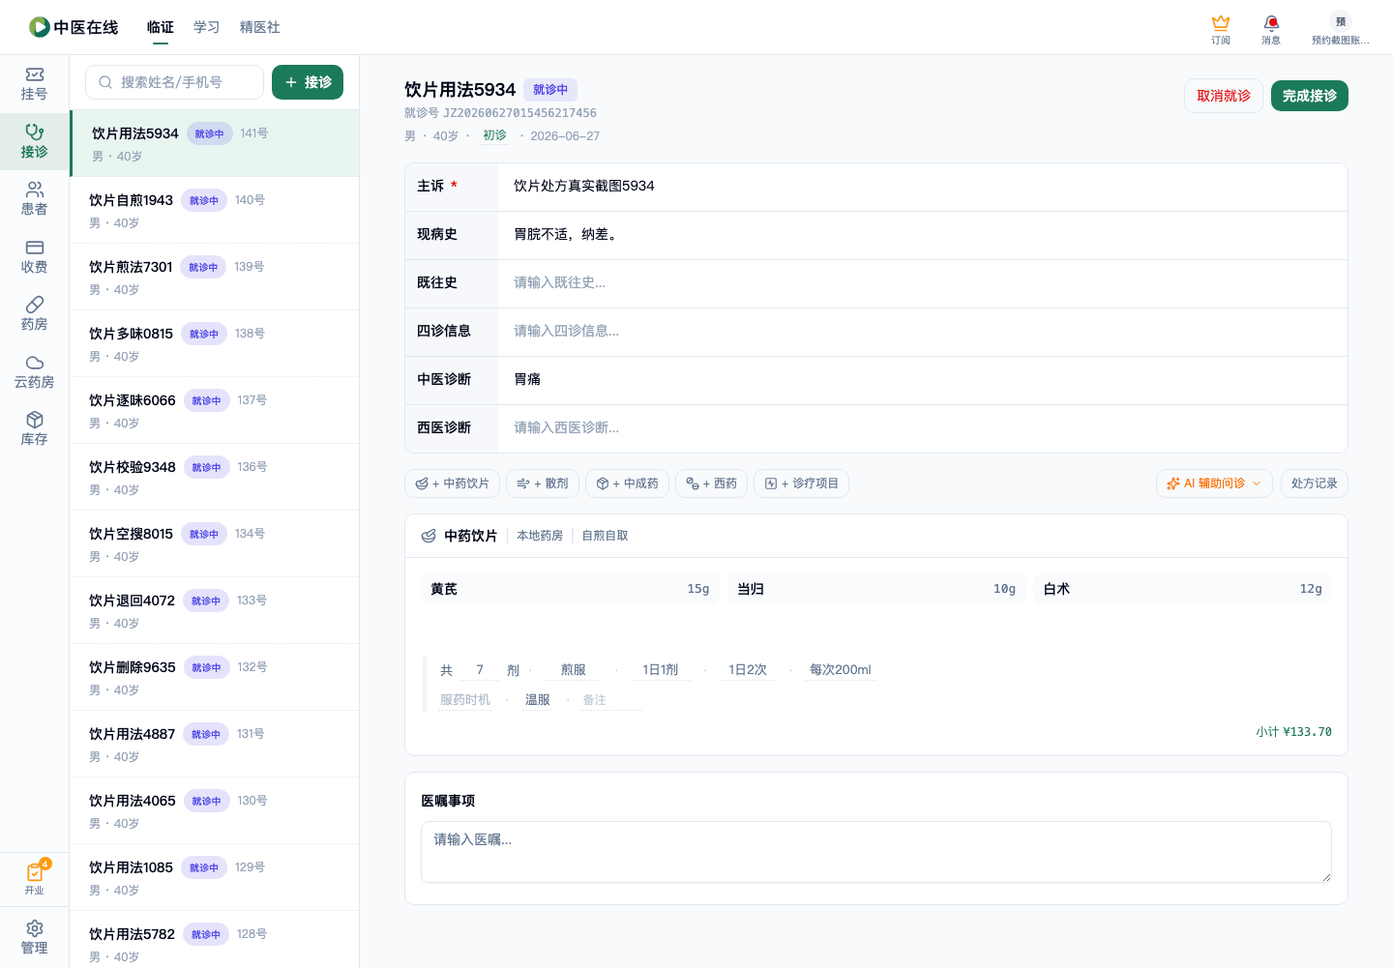Image resolution: width=1393 pixels, height=968 pixels.
Task: Select the 黄芪 15g herb entry
Action: pyautogui.click(x=570, y=589)
